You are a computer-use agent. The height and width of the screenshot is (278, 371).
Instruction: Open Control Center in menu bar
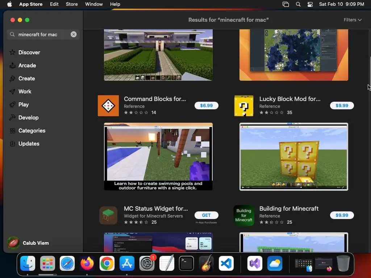(x=310, y=4)
